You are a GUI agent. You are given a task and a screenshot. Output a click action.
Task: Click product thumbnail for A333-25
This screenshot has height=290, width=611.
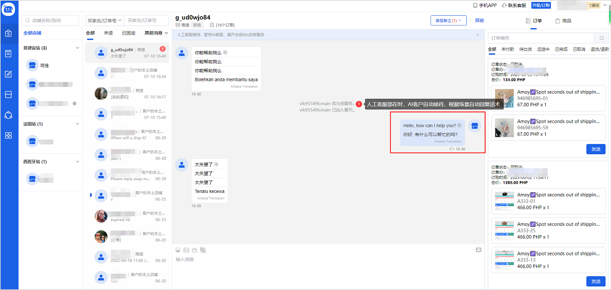tap(505, 230)
